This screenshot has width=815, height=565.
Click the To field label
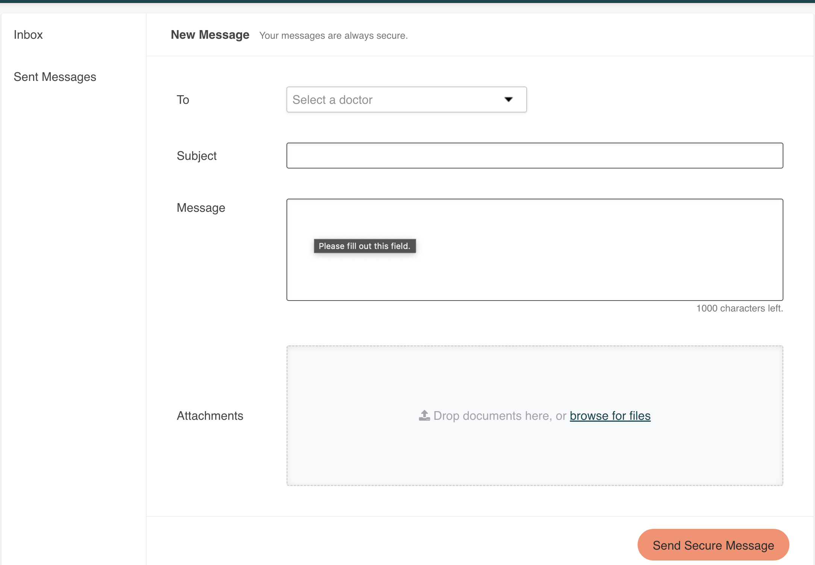coord(183,100)
